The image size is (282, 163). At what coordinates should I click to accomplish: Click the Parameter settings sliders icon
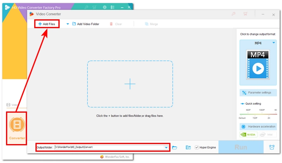244,93
